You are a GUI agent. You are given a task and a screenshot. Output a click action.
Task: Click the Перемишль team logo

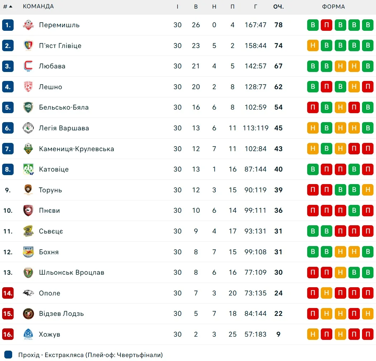(28, 25)
